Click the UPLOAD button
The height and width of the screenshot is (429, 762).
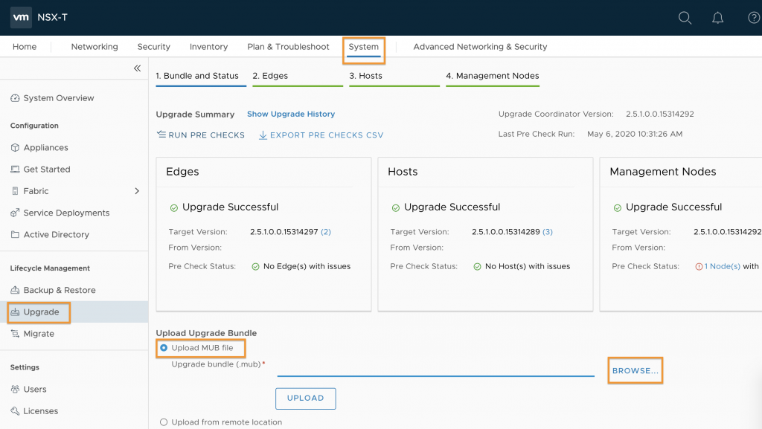tap(305, 399)
